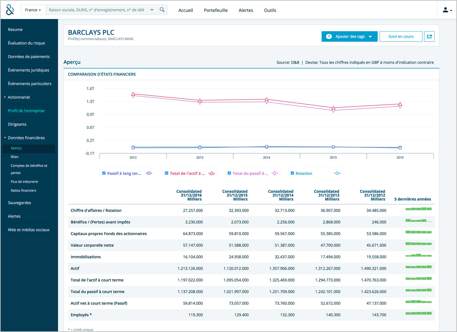457x332 pixels.
Task: Click Valeur corporelle nette row label
Action: tap(92, 245)
